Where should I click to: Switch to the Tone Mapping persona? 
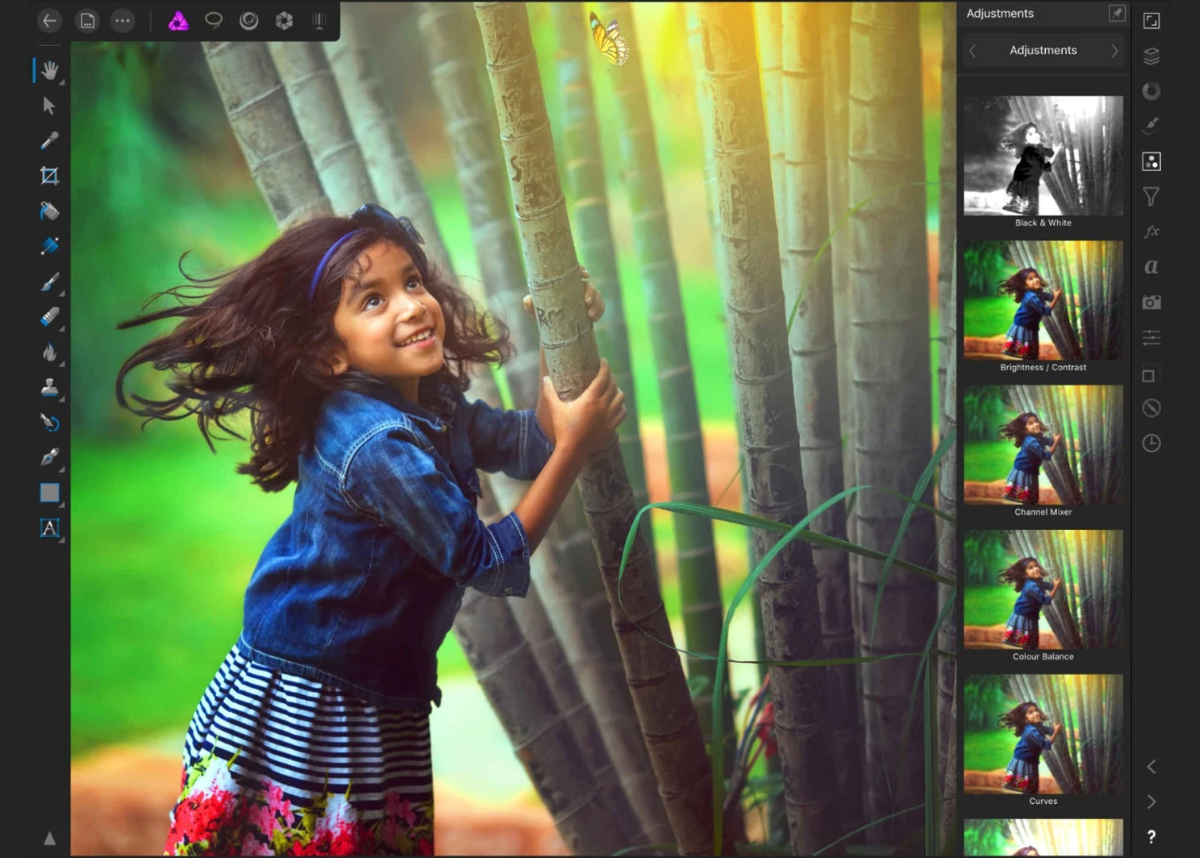coord(319,21)
